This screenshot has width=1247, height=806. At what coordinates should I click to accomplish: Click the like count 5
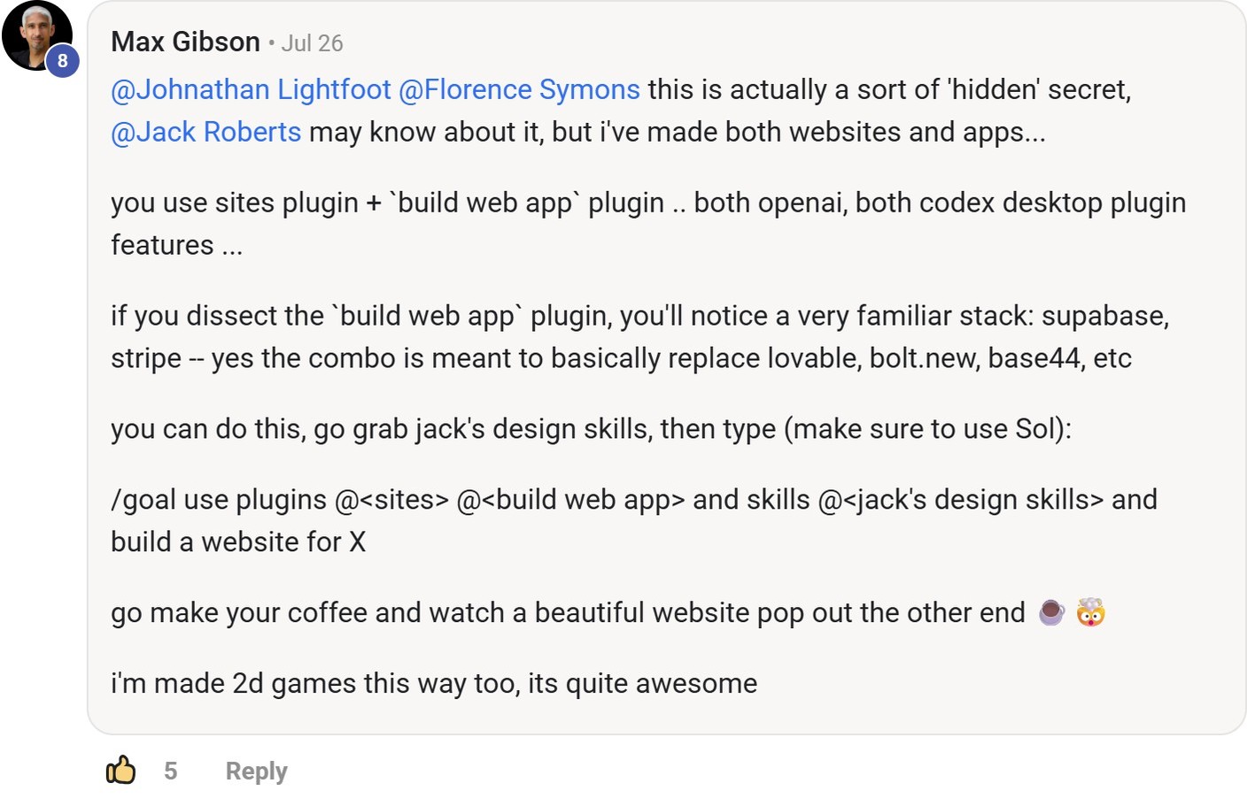(x=171, y=771)
